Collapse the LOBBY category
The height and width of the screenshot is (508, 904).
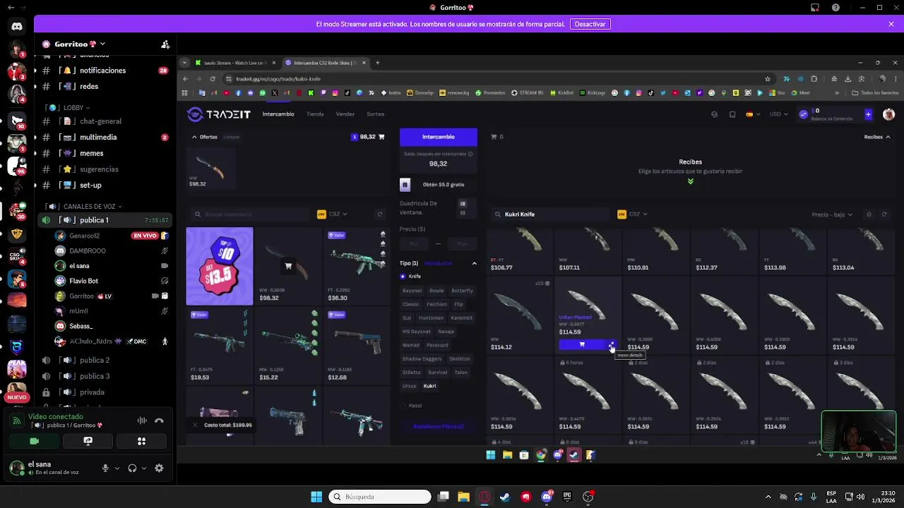69,108
